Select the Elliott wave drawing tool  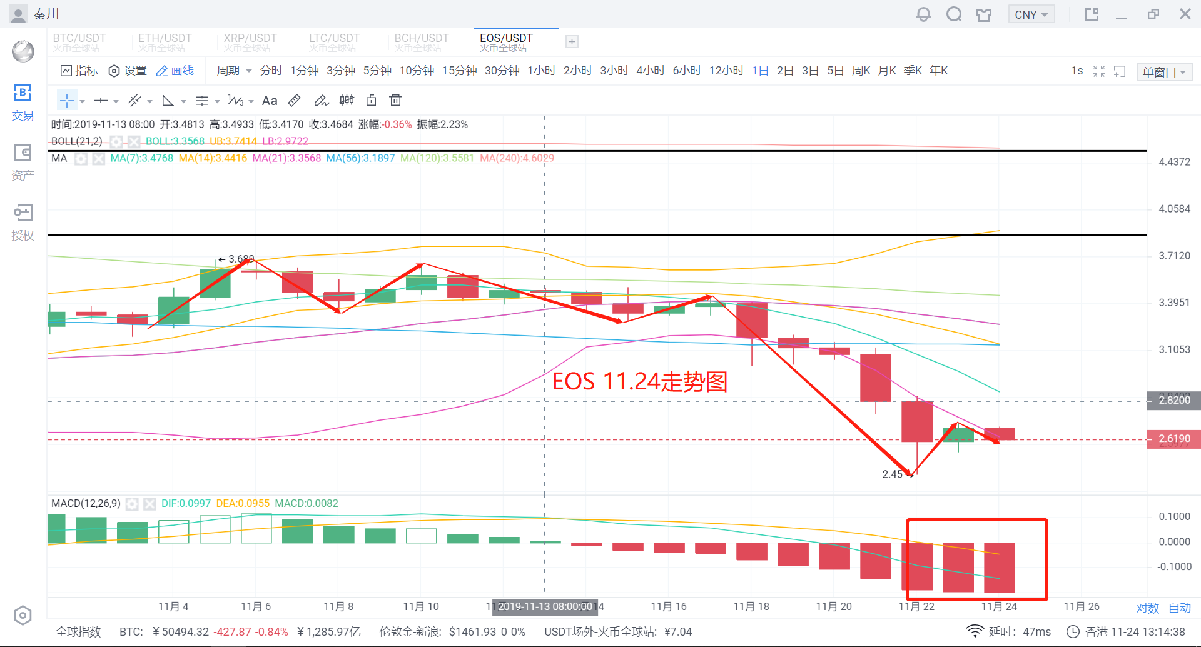236,101
